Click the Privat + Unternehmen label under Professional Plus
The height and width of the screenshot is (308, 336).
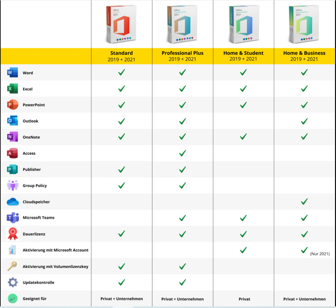(182, 299)
